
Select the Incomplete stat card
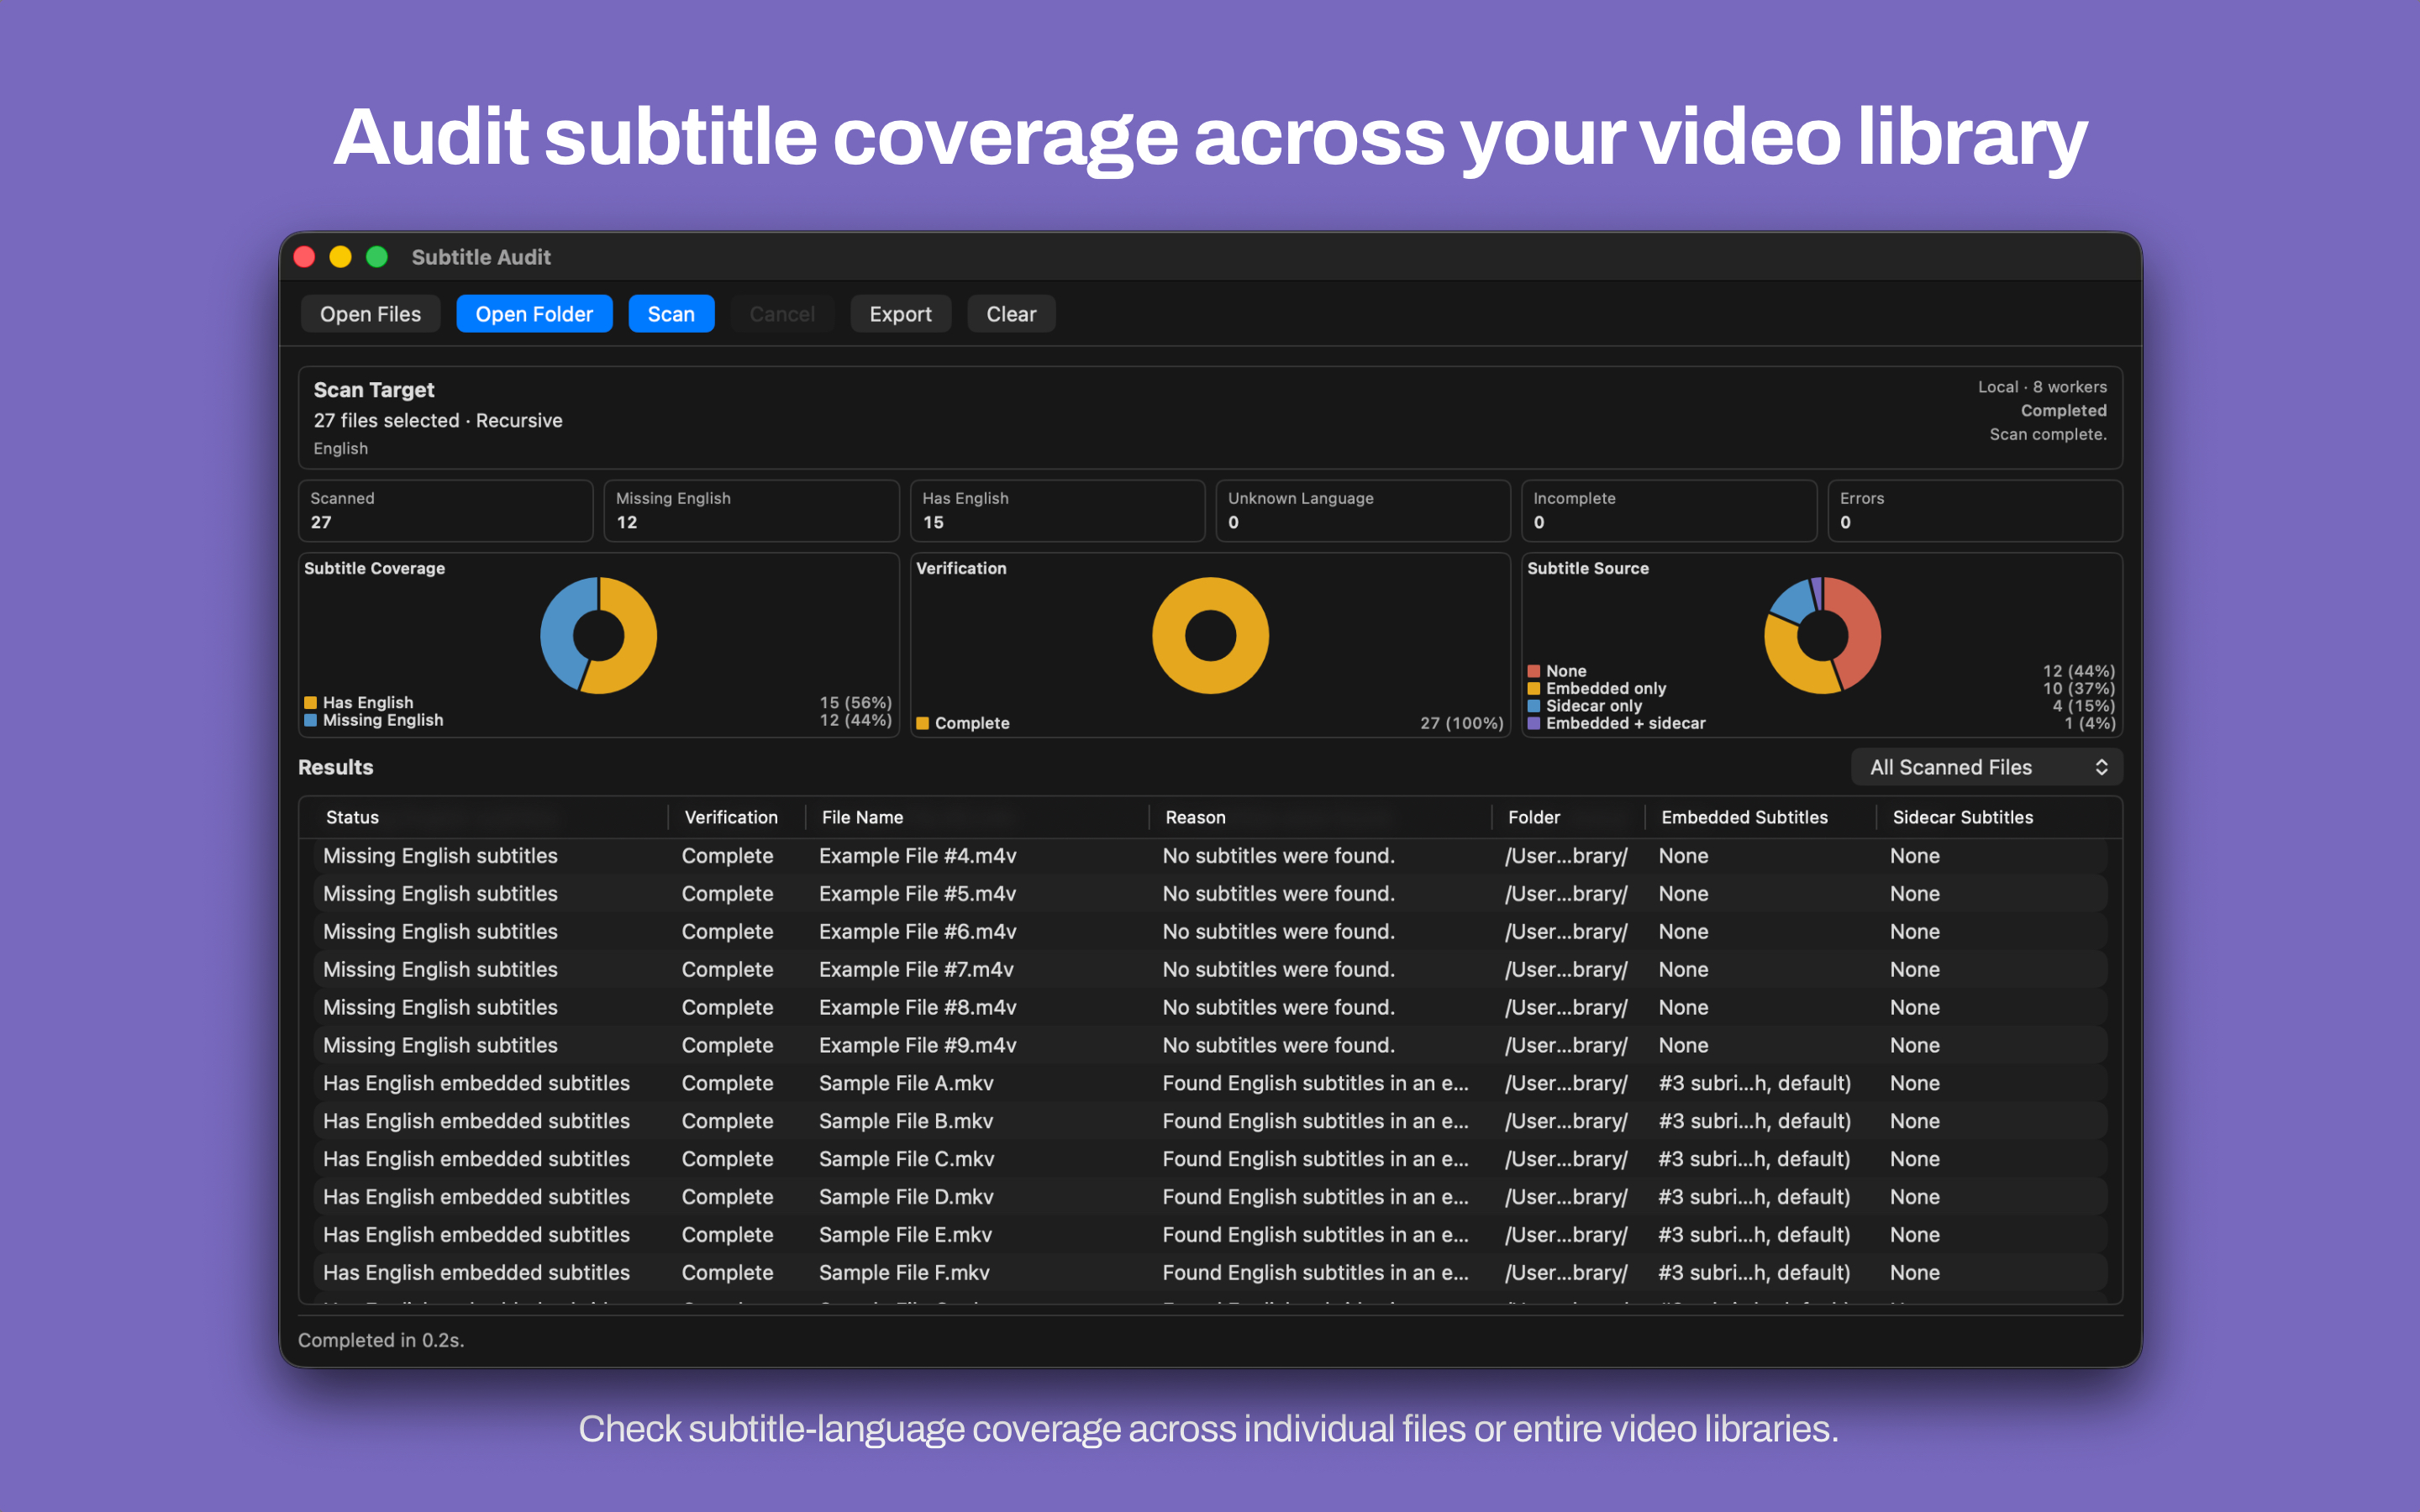(1669, 511)
